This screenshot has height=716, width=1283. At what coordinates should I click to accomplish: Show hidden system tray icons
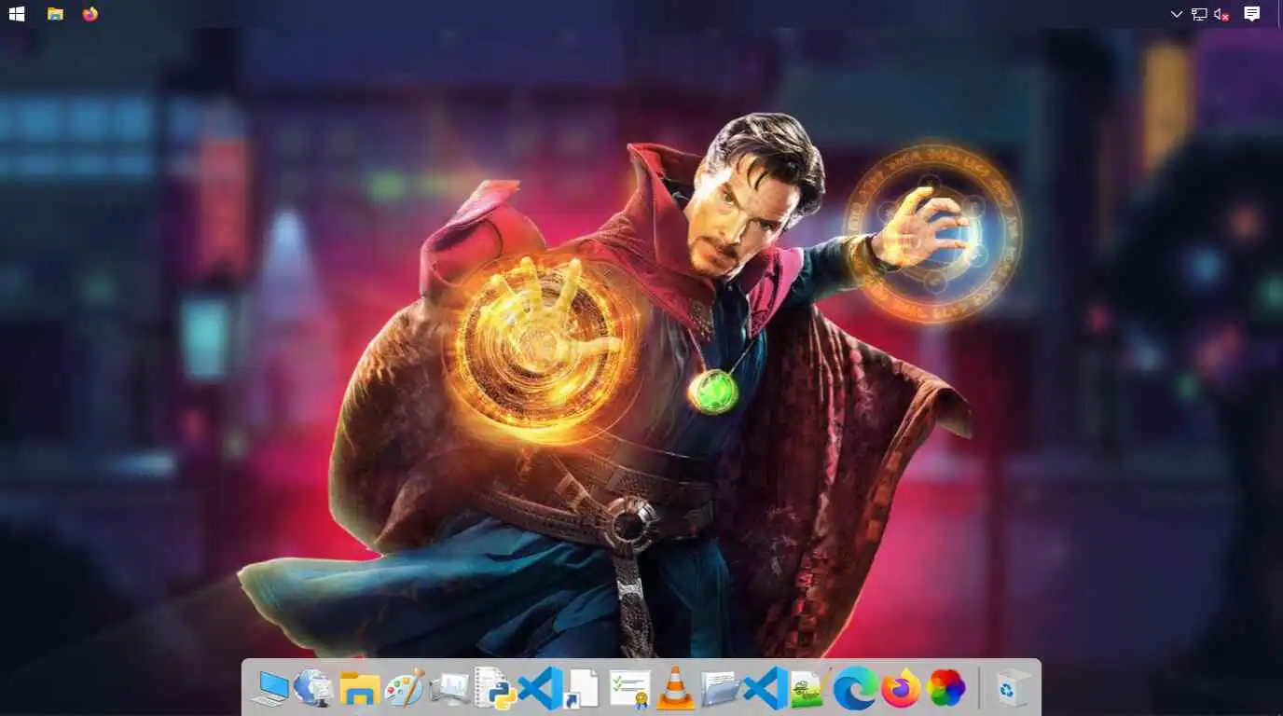click(x=1177, y=14)
